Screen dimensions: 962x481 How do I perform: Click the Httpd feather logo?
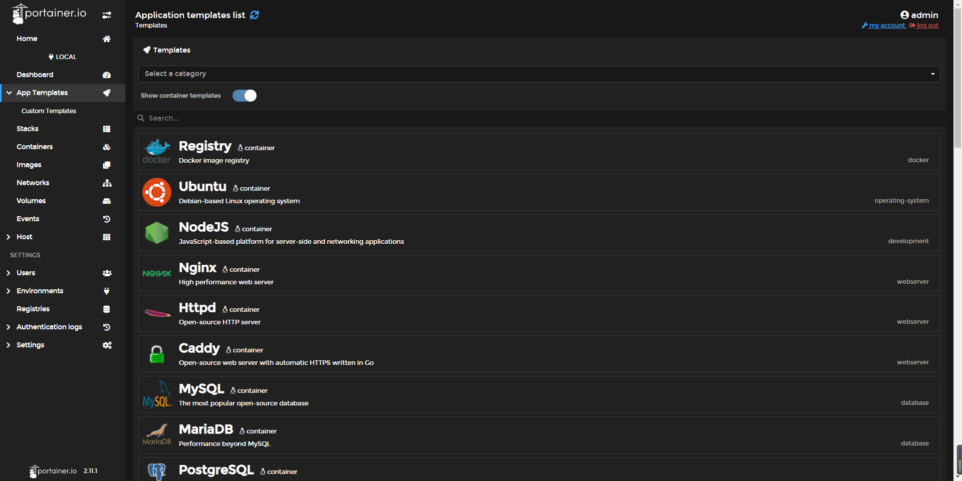coord(157,313)
